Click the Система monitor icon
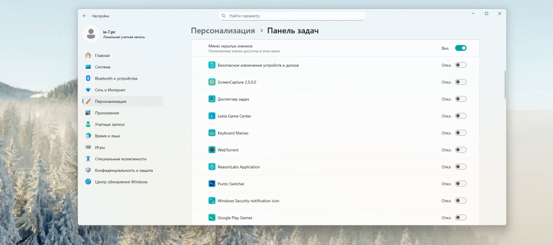This screenshot has width=553, height=245. (x=88, y=67)
